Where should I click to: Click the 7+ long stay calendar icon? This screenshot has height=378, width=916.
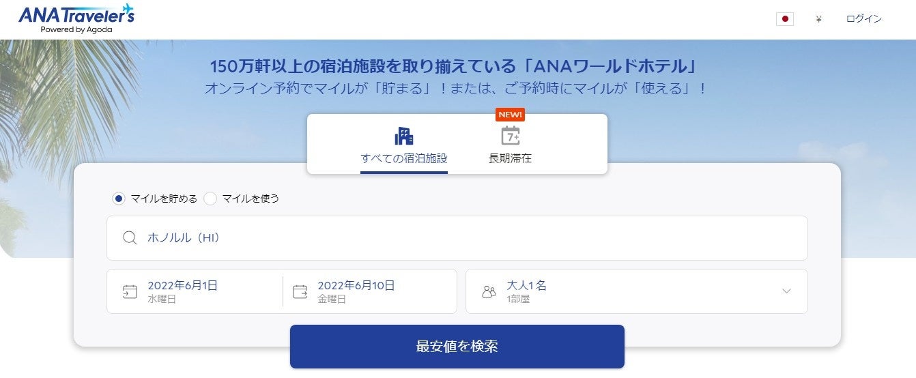510,136
